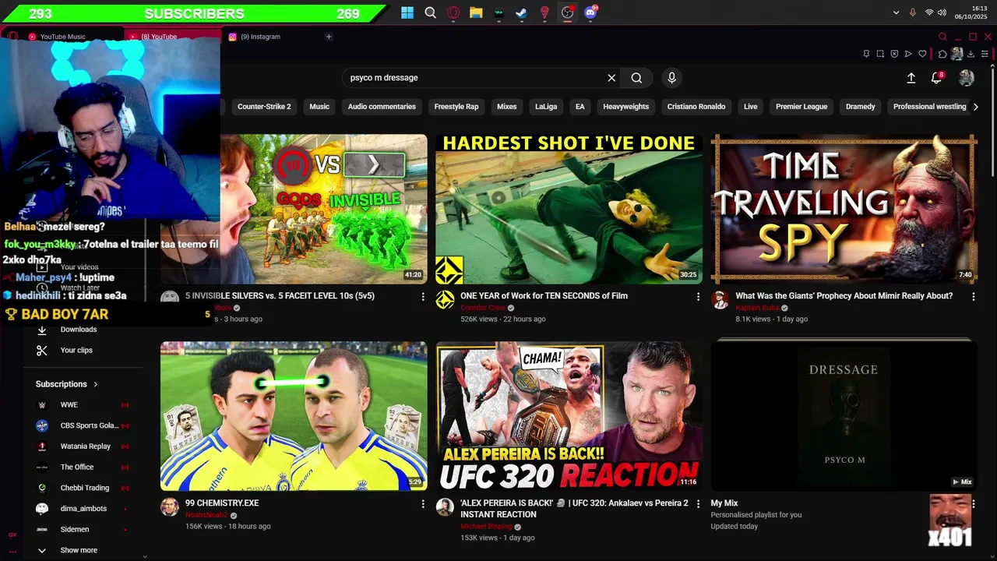The image size is (997, 561).
Task: Open options menu for Giants' Prophecy video
Action: [973, 297]
